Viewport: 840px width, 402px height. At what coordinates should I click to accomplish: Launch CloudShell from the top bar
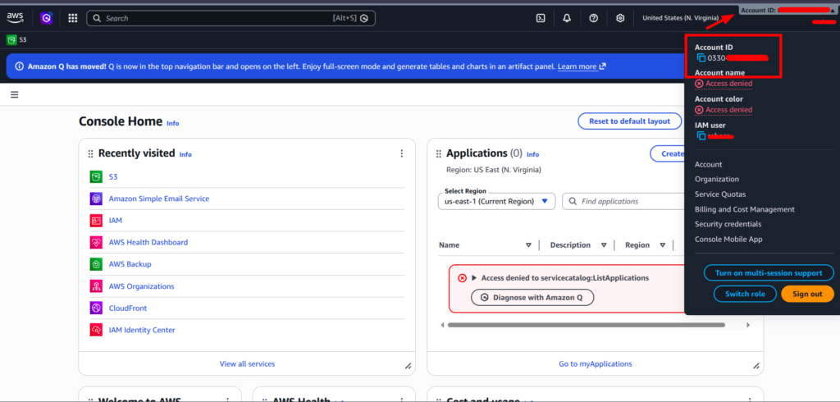pyautogui.click(x=541, y=18)
